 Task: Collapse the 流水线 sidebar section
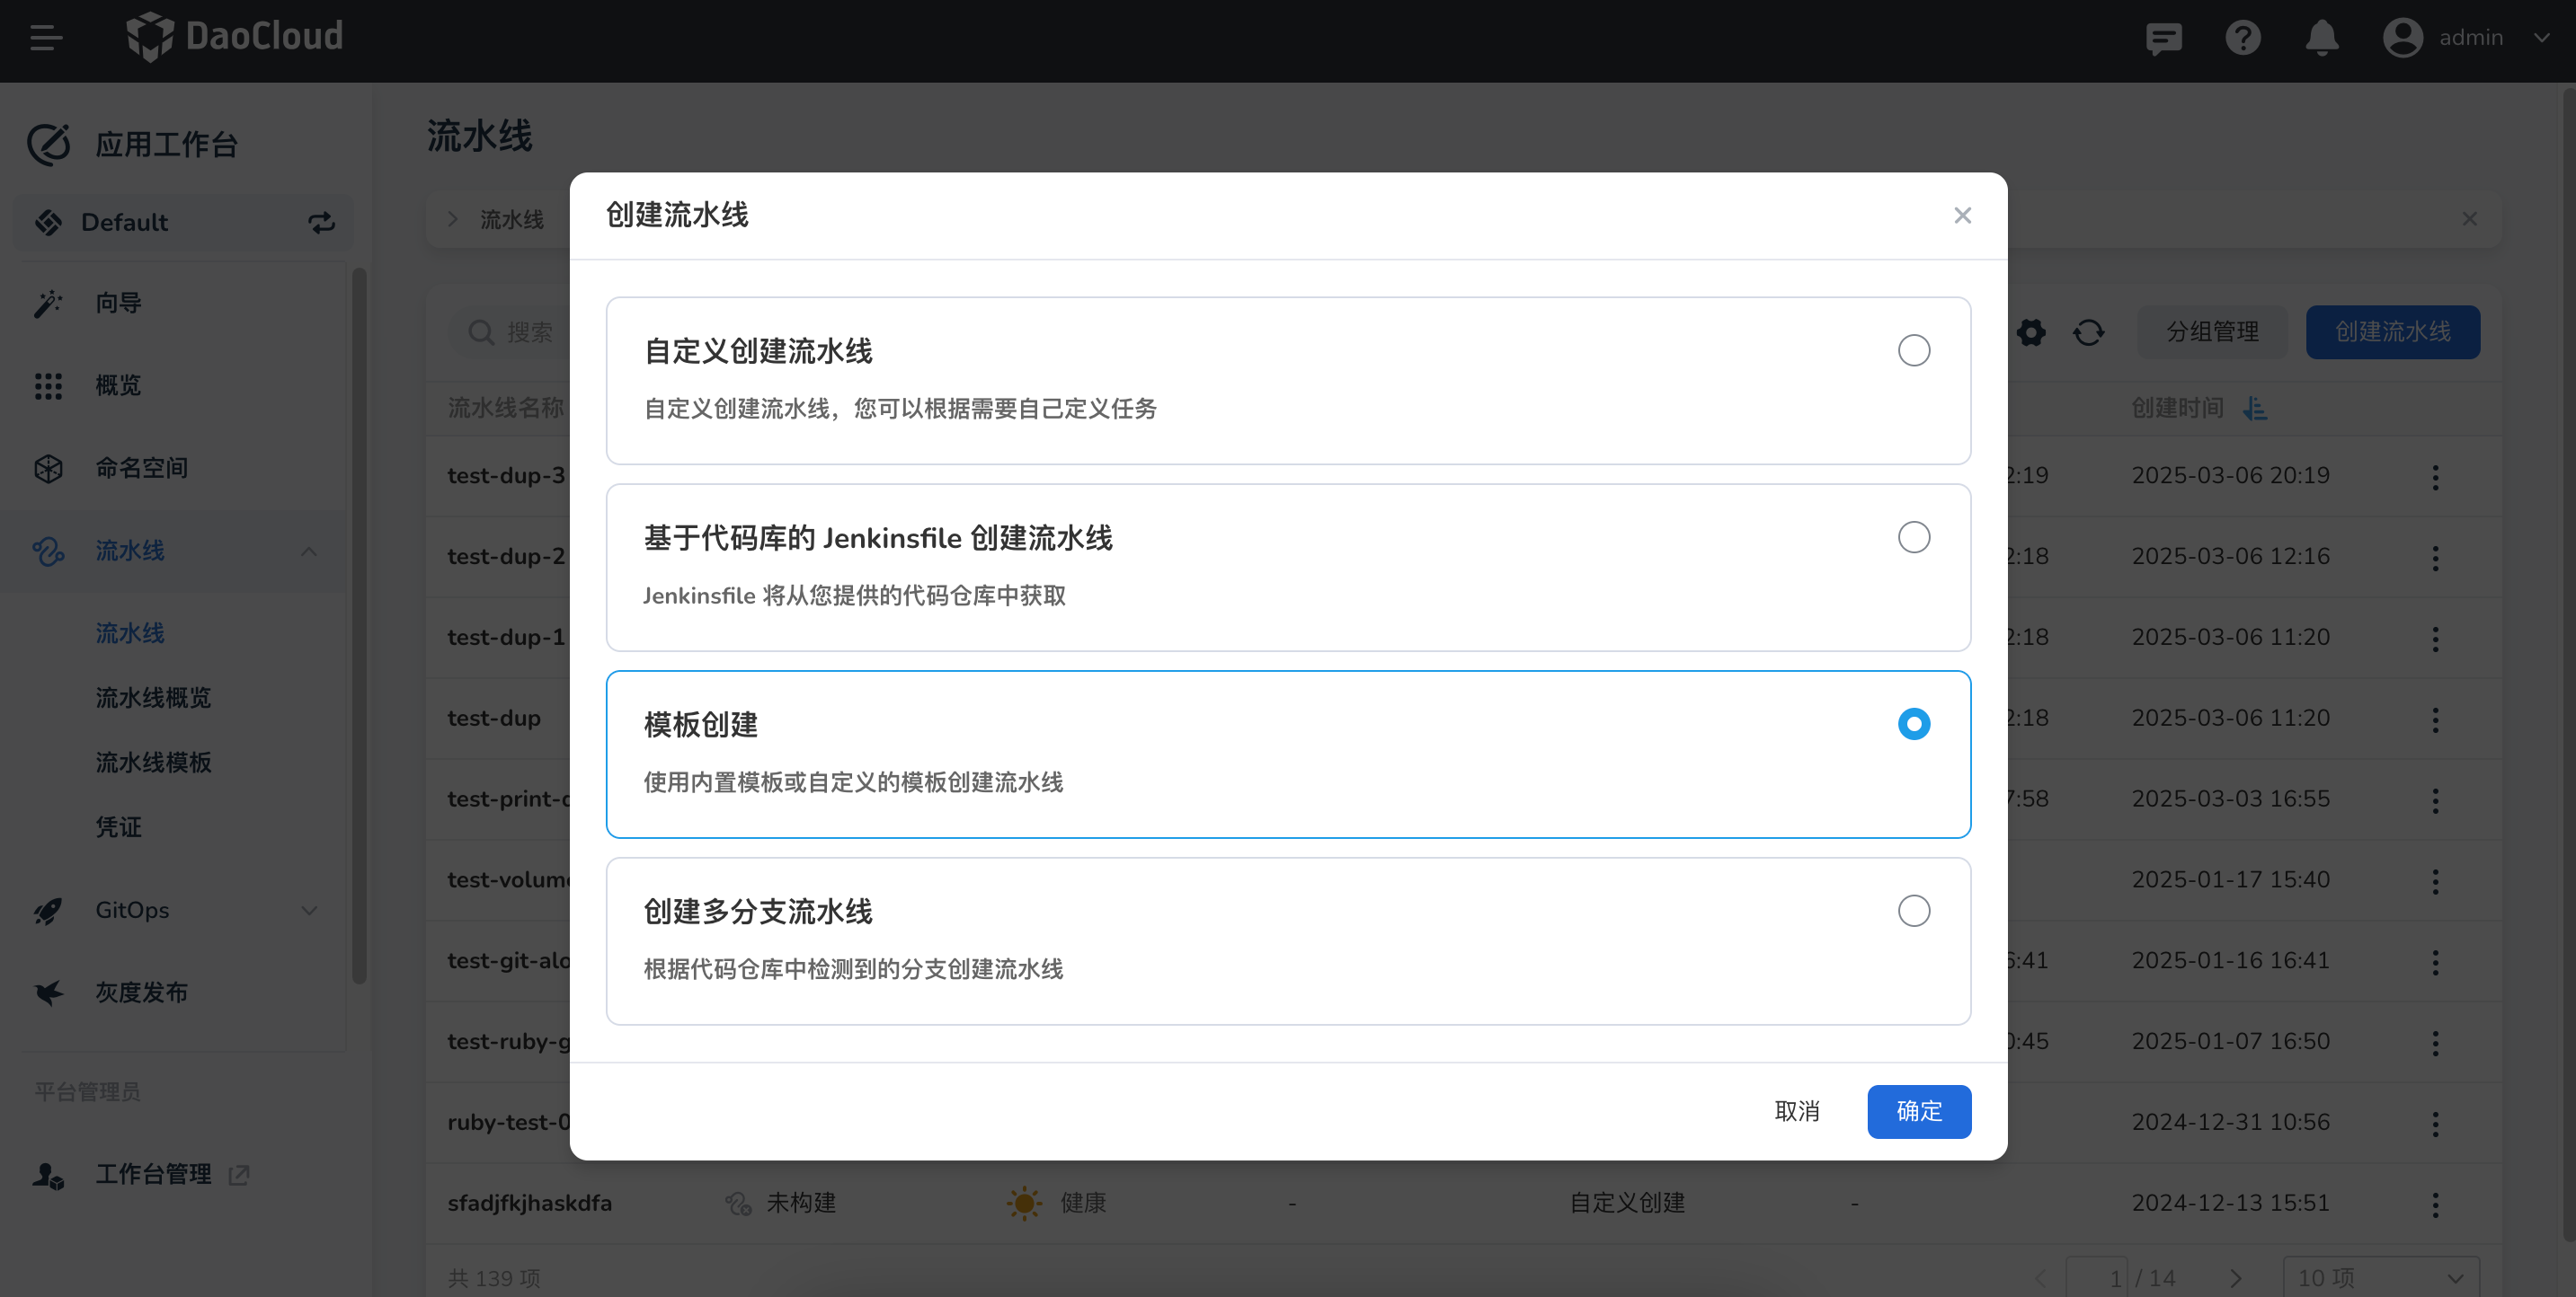click(309, 551)
